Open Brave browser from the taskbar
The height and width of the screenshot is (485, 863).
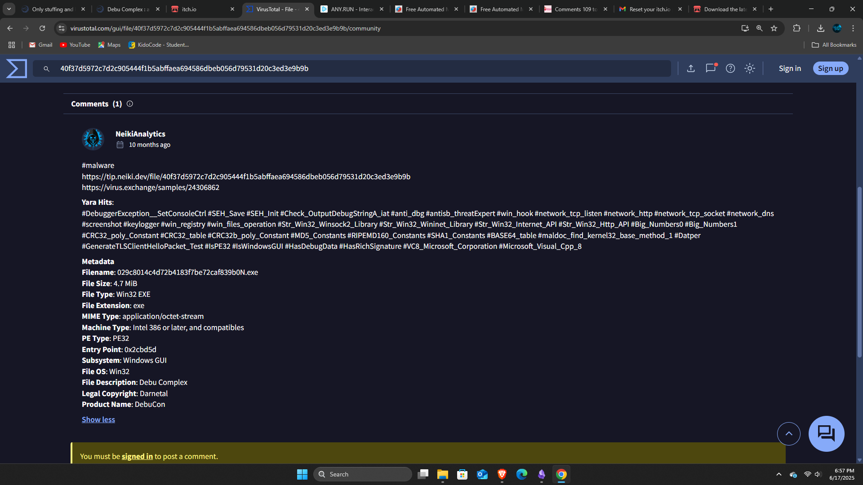(x=502, y=474)
